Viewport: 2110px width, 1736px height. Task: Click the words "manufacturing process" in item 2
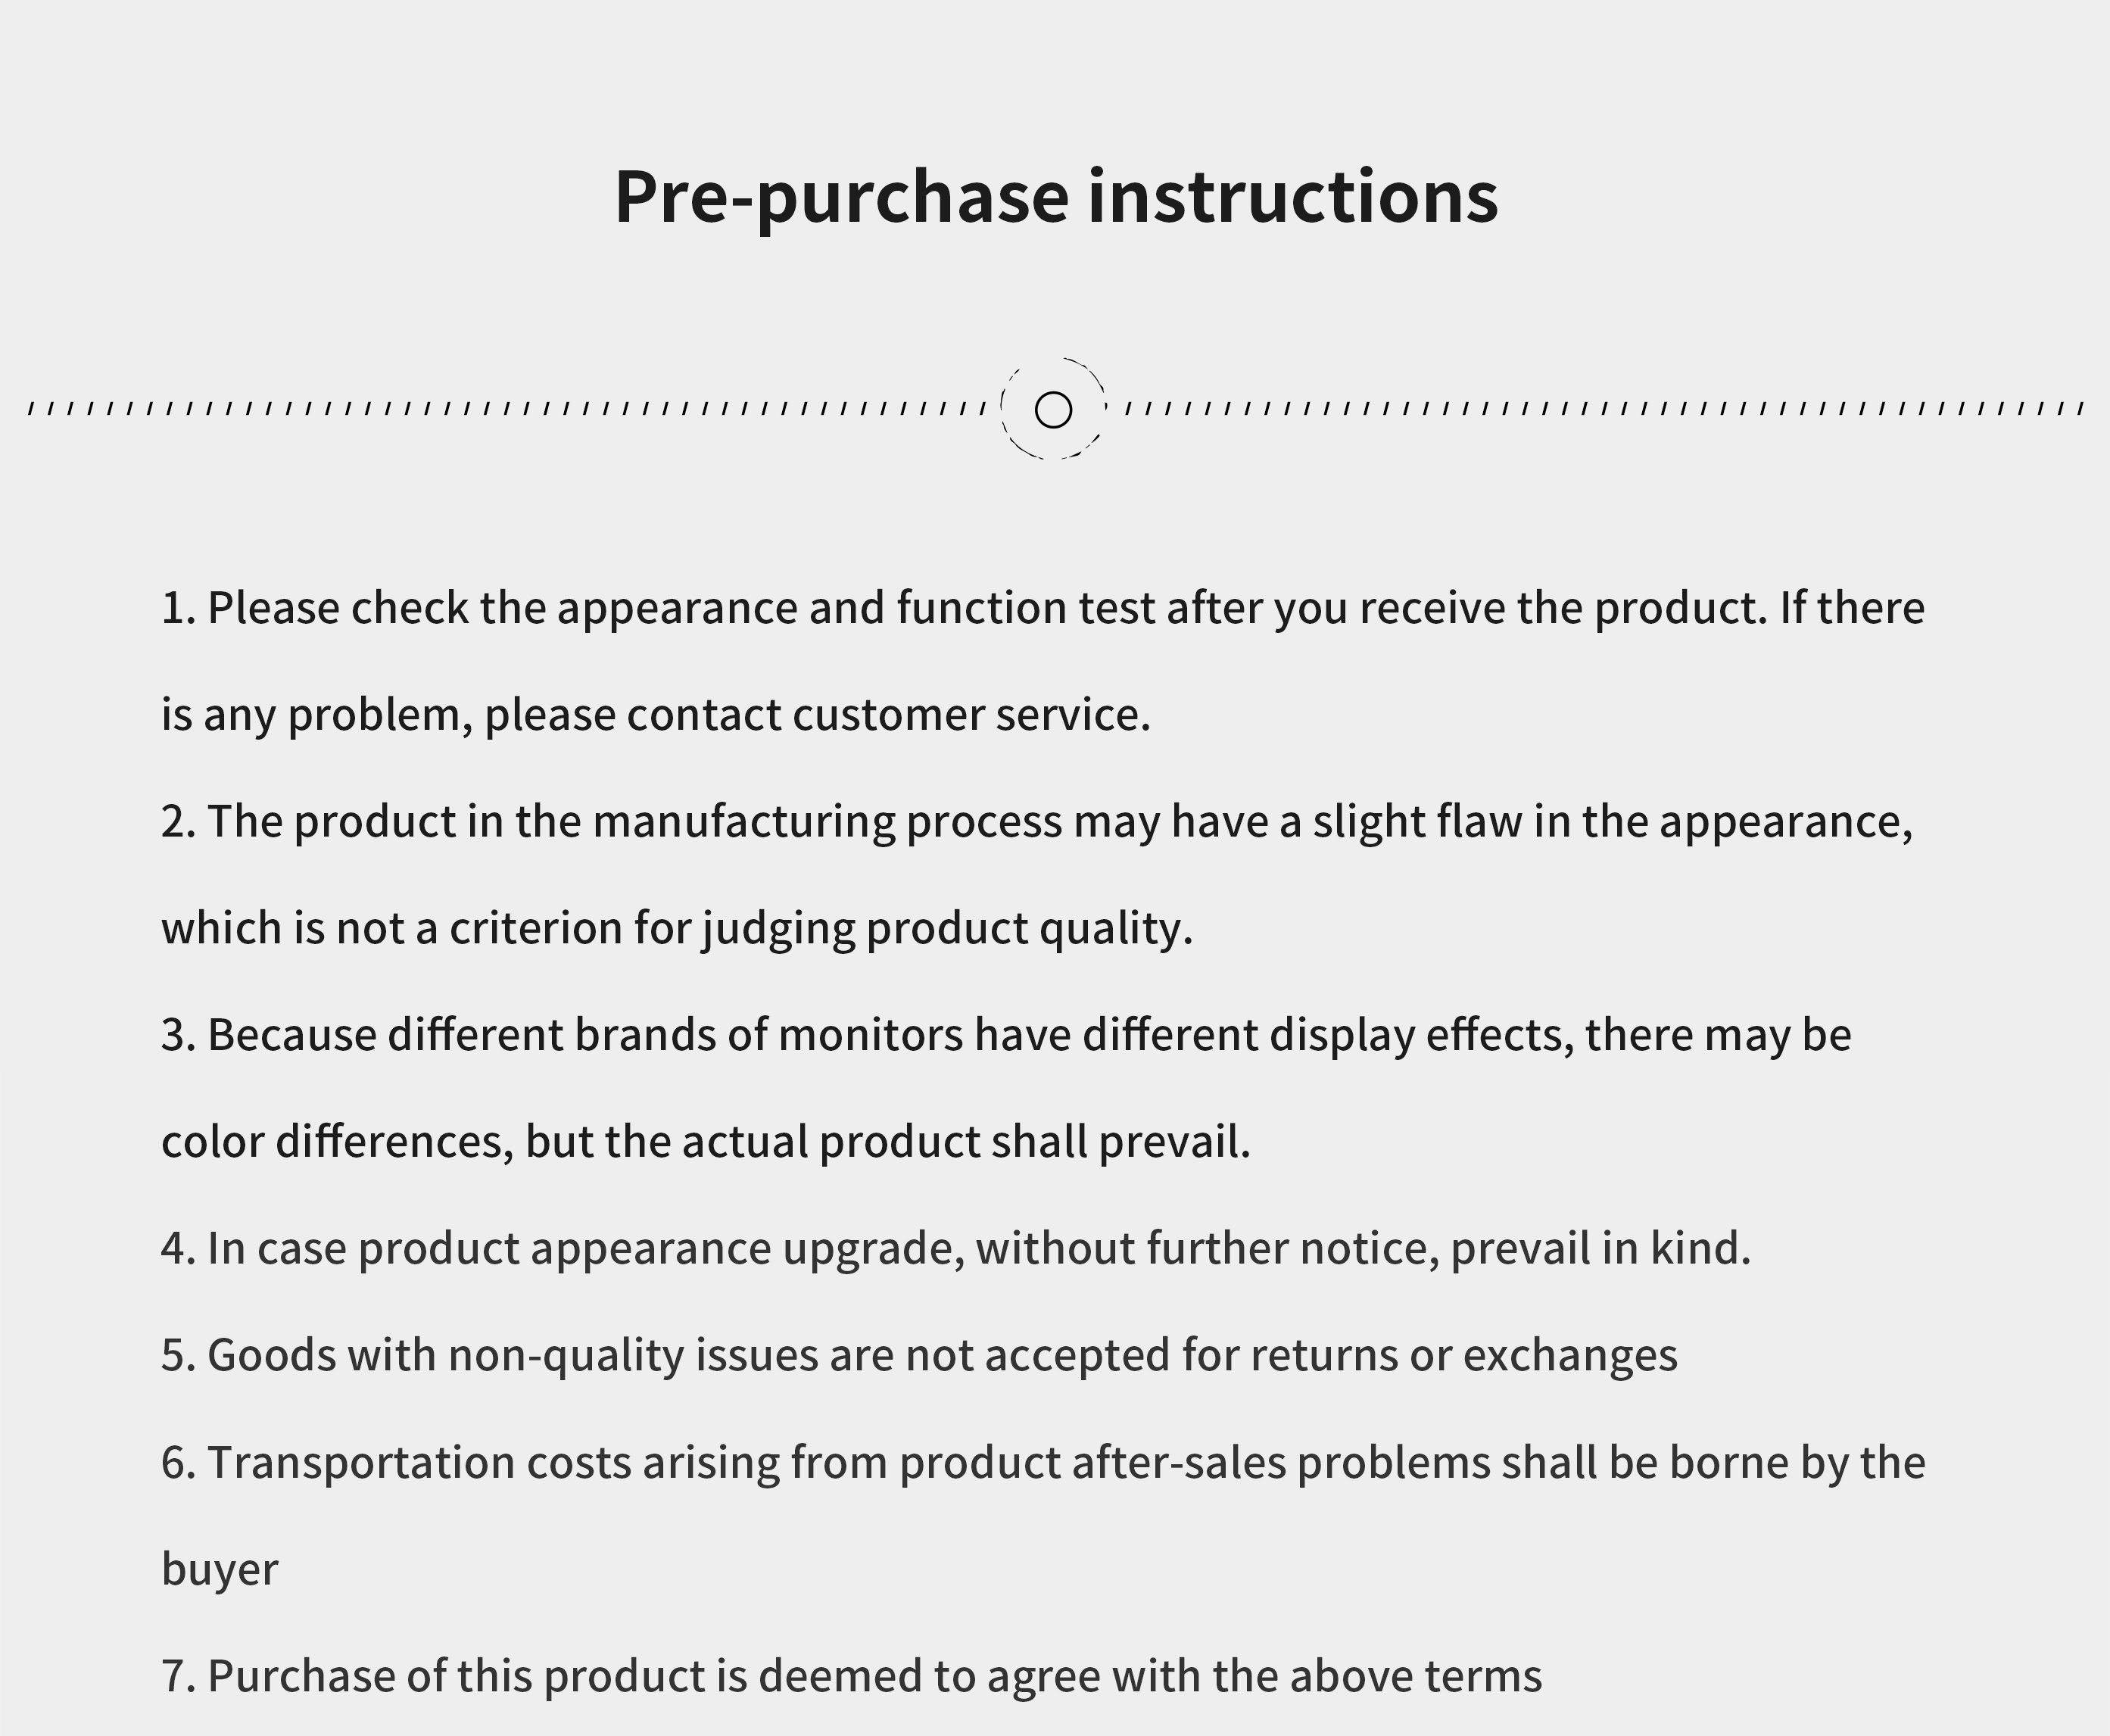tap(827, 822)
